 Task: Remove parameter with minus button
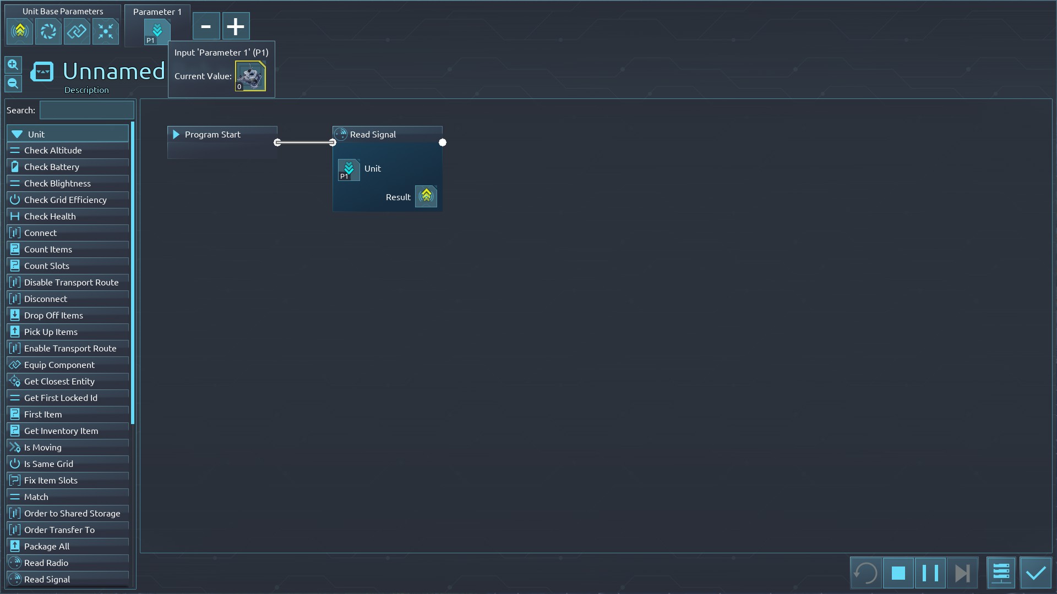[206, 26]
